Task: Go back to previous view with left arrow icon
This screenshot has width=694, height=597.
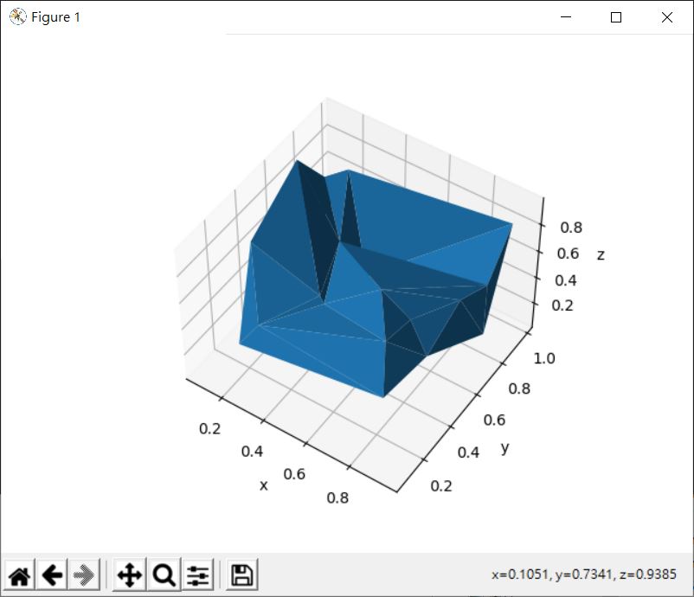Action: click(54, 573)
